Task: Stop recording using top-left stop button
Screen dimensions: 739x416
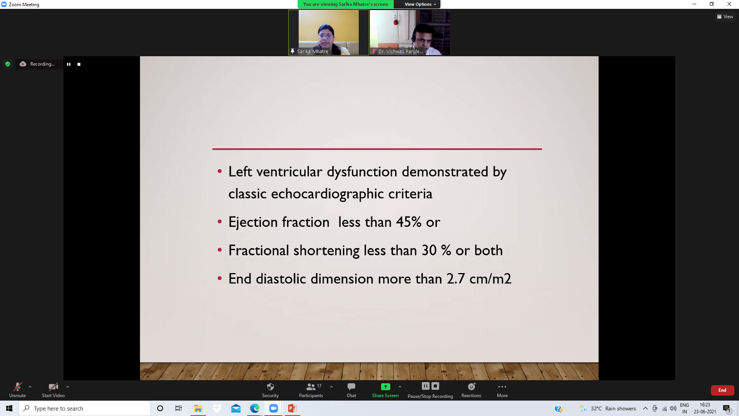Action: pyautogui.click(x=79, y=64)
